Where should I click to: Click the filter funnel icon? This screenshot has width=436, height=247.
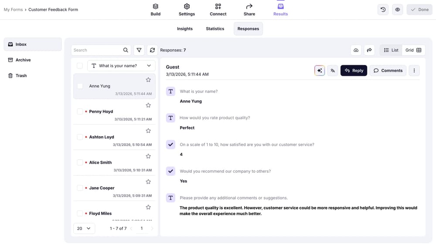139,50
